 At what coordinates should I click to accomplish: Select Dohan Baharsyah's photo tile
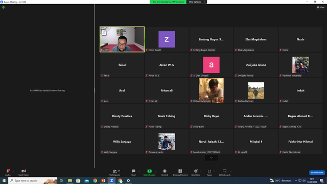click(x=211, y=90)
